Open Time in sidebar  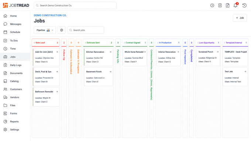pos(15,49)
